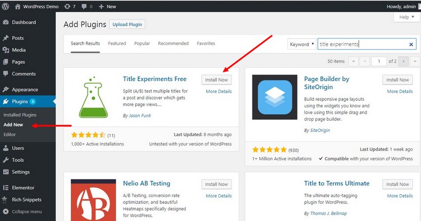Install Title Experiments Free plugin now

point(217,80)
